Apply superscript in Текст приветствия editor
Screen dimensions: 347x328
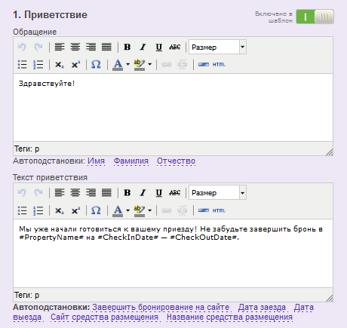75,210
